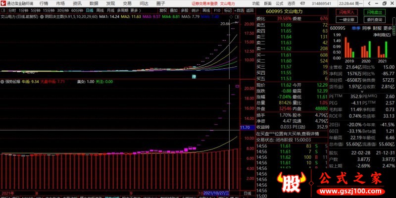
Task: Click the blue marker icon under the main chart
Action: [x=194, y=76]
